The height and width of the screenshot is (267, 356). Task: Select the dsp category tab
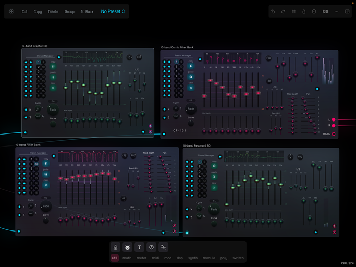tap(180, 258)
